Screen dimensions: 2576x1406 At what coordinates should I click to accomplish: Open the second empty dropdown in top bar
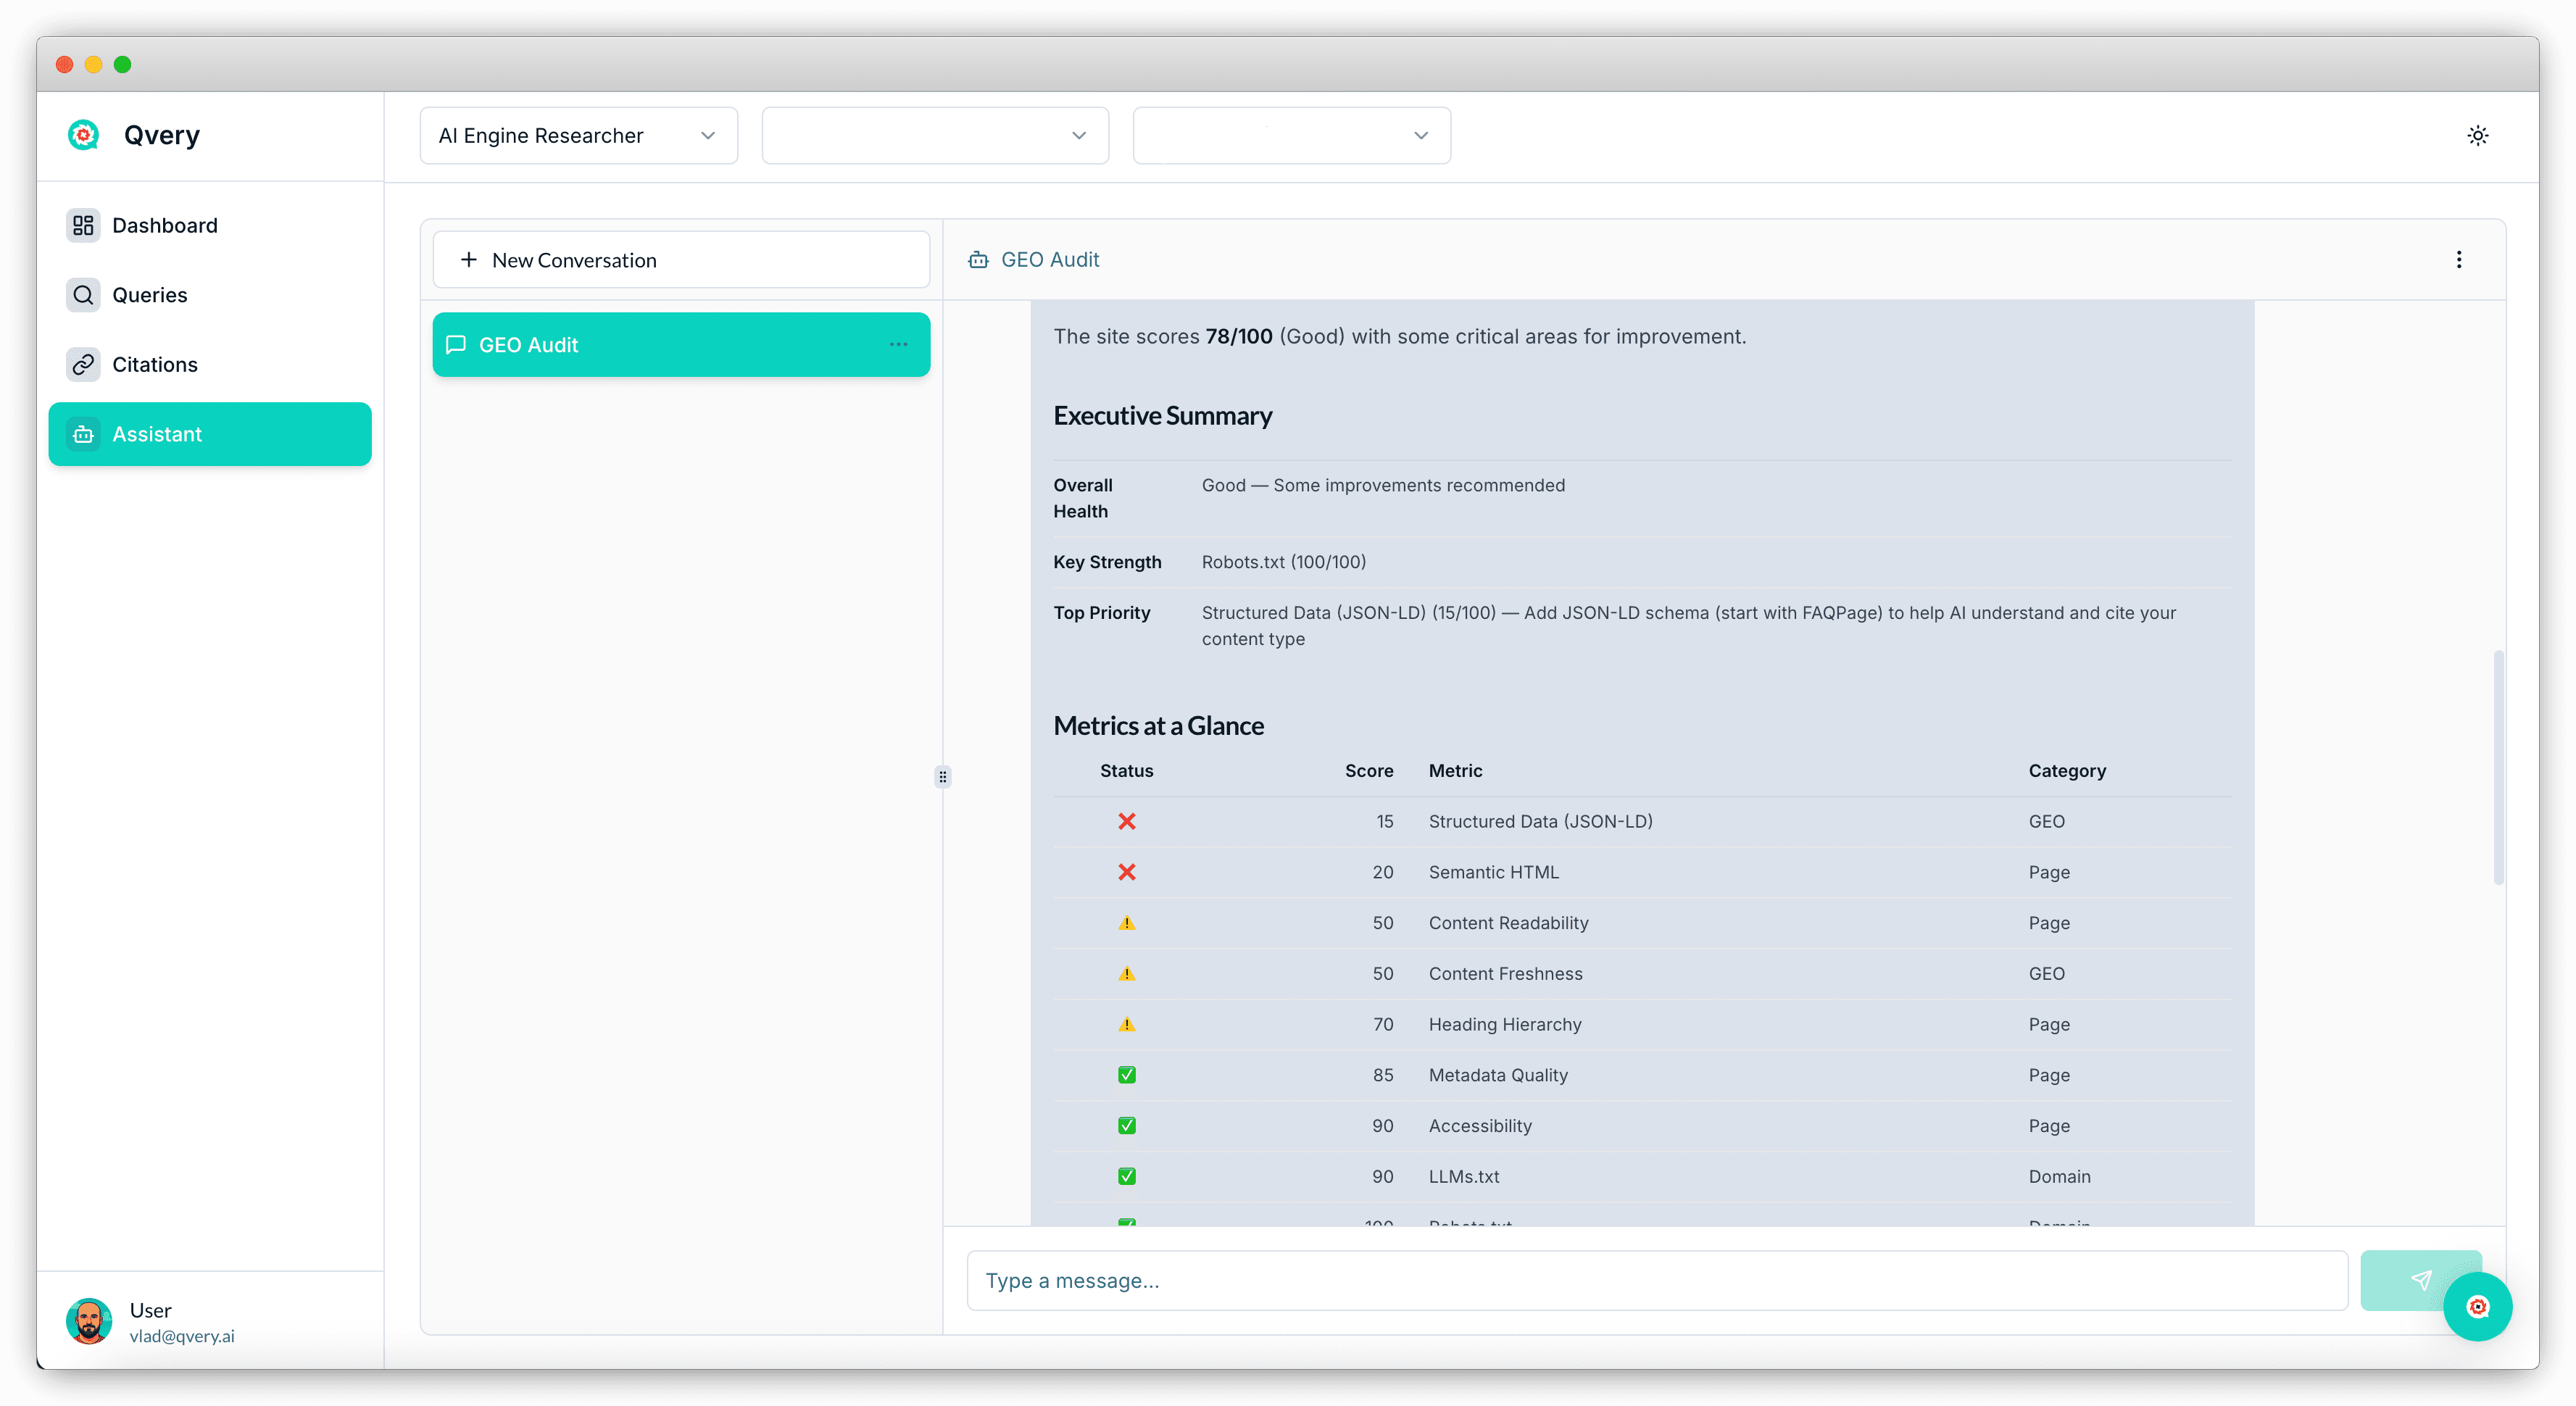click(934, 135)
